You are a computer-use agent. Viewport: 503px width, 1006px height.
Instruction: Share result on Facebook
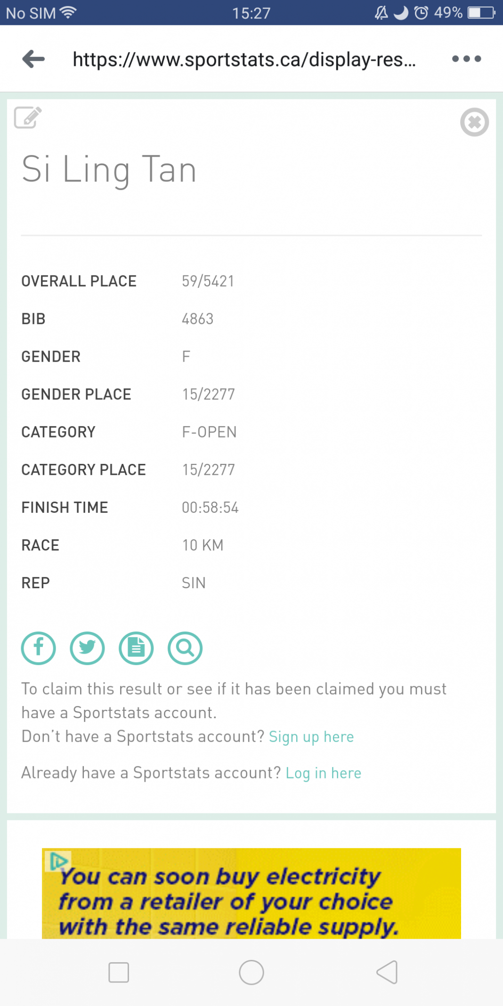(x=39, y=648)
